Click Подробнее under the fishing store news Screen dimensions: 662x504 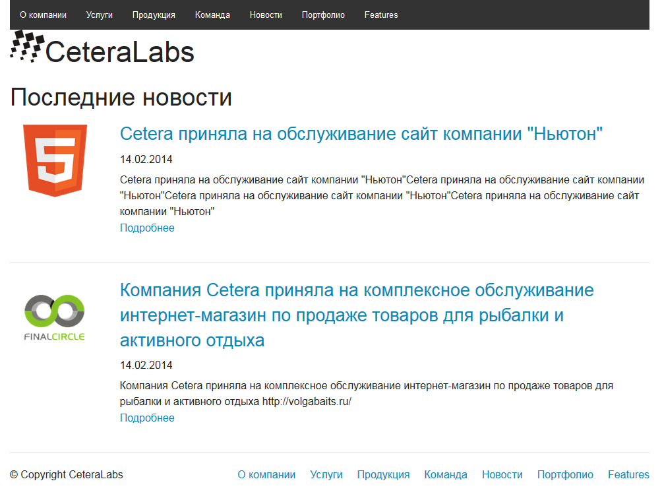point(147,418)
